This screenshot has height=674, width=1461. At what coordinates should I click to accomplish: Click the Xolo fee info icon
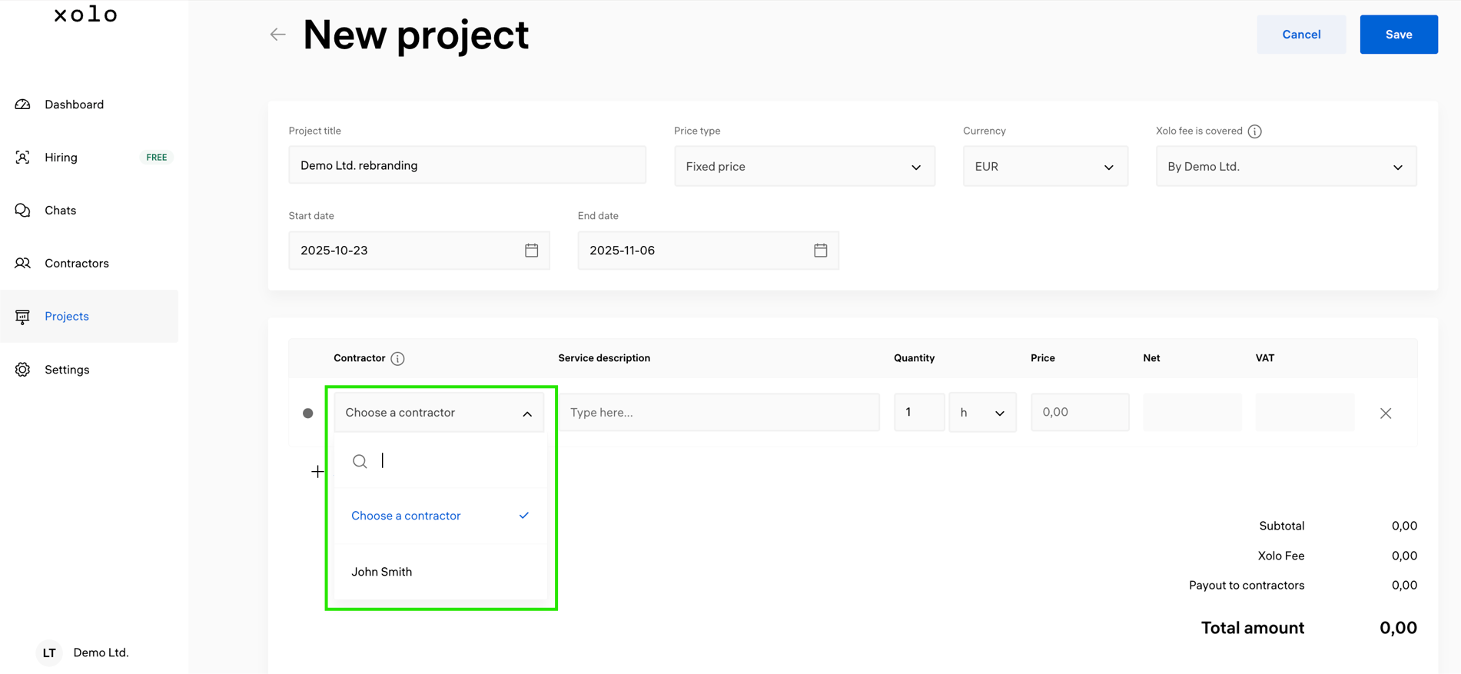pyautogui.click(x=1254, y=131)
